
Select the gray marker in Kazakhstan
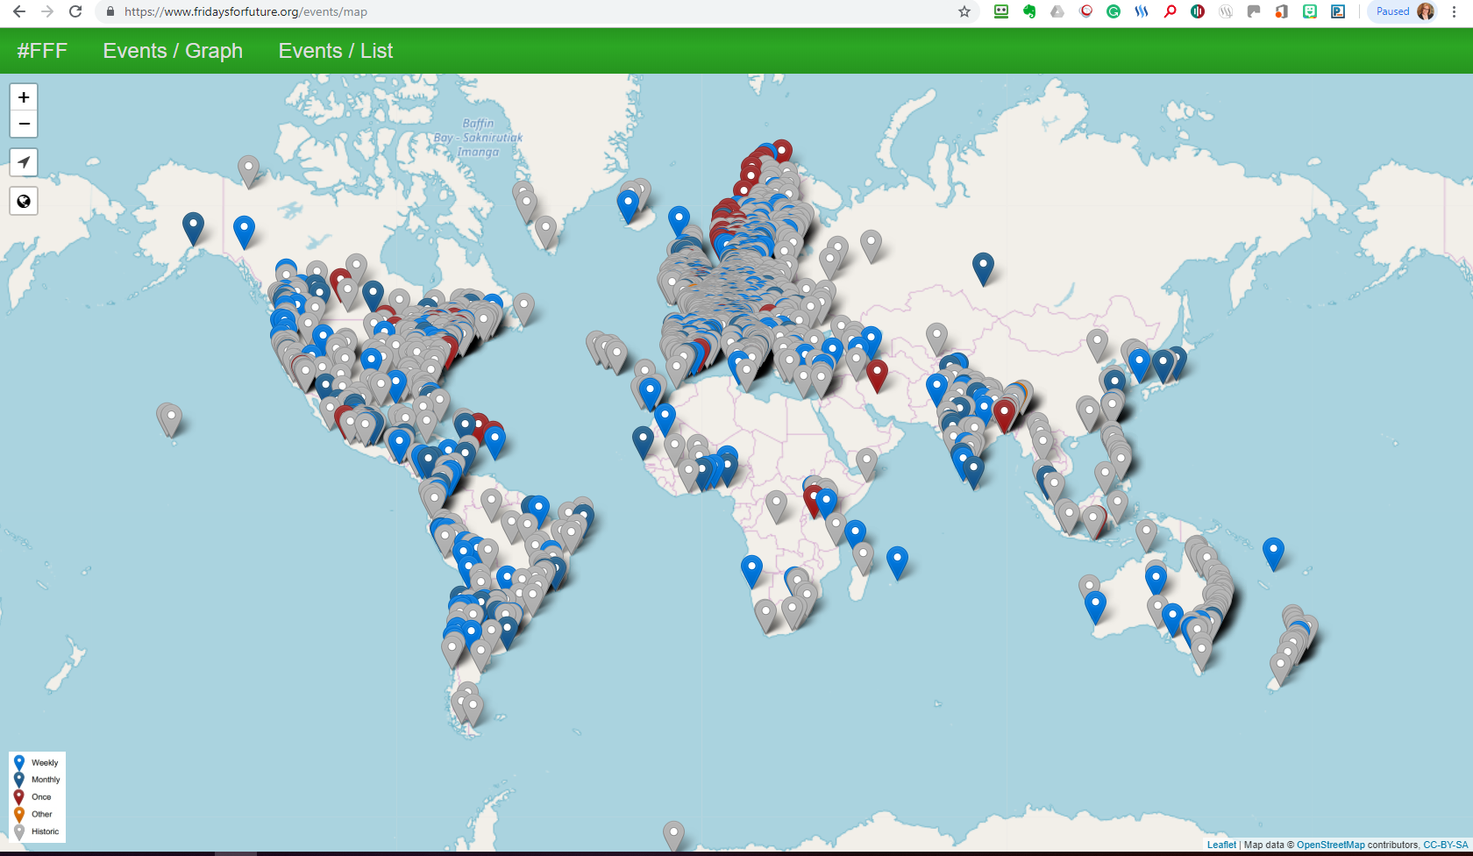click(936, 339)
